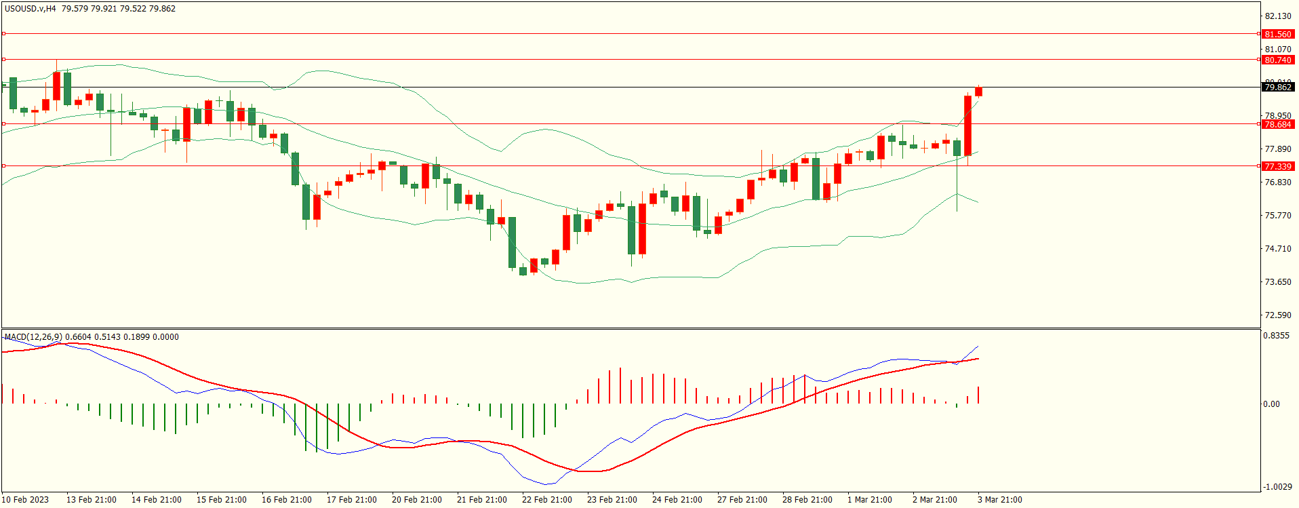This screenshot has width=1299, height=508.
Task: Click the USOUSD.v,H4 chart title
Action: pos(31,9)
